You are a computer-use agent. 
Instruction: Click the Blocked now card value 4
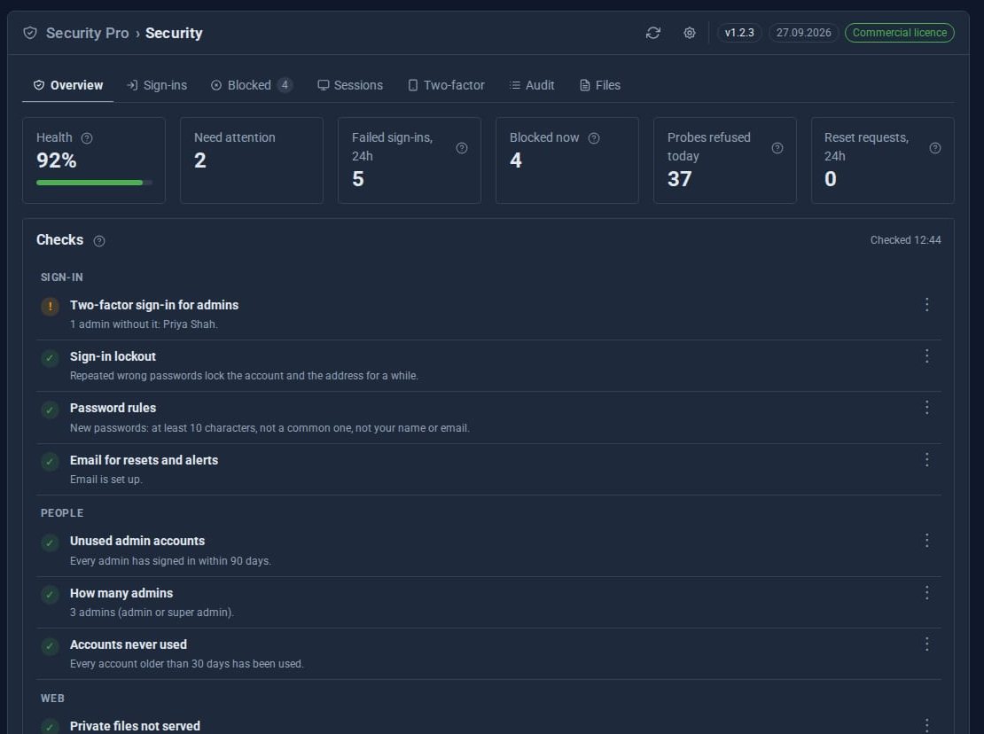point(516,160)
